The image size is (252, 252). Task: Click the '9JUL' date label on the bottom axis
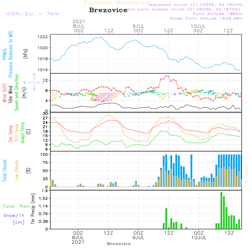(138, 238)
